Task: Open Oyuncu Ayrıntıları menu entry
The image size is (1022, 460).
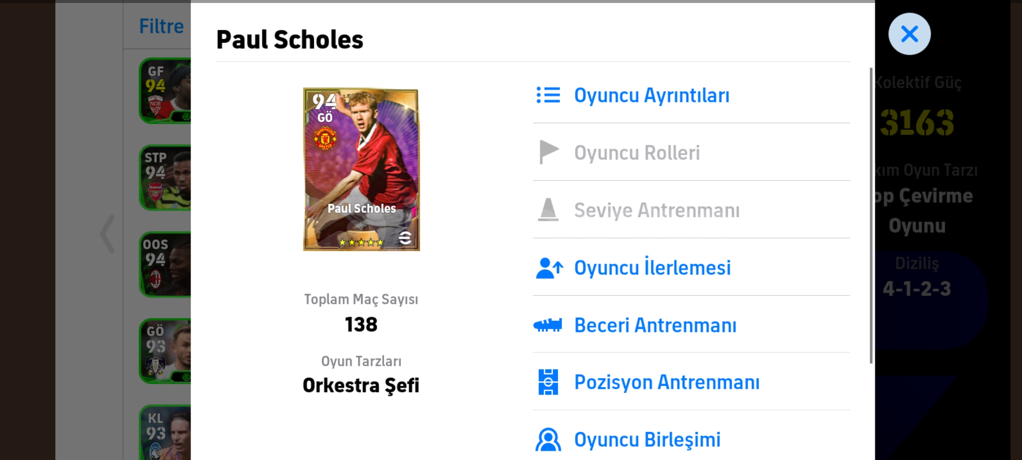Action: [x=652, y=95]
